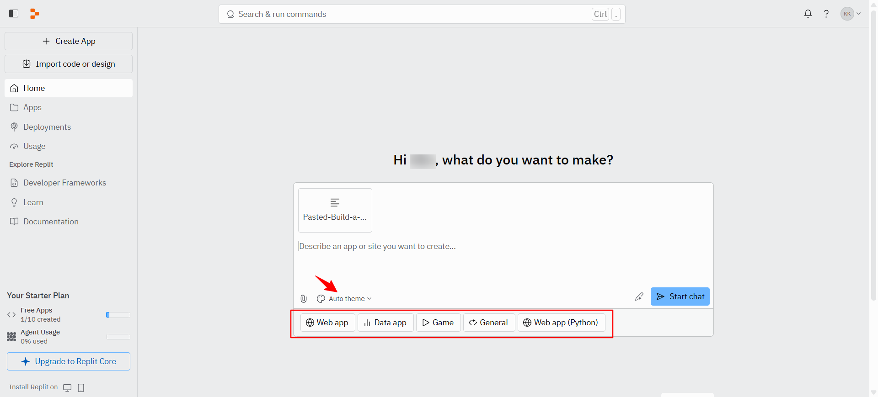Click the search and run commands field
The image size is (878, 397).
point(422,14)
